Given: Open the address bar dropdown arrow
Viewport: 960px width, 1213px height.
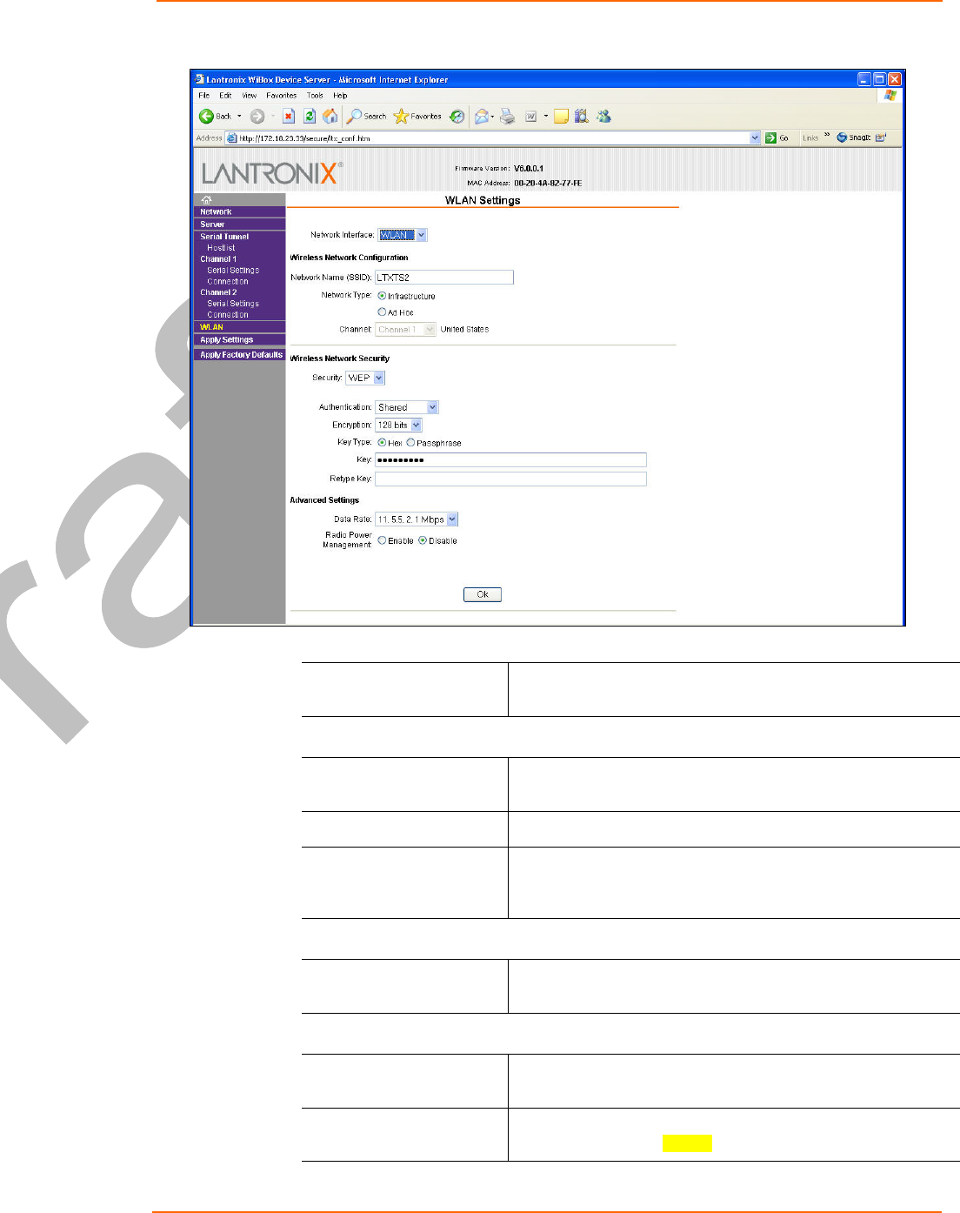Looking at the screenshot, I should click(x=755, y=137).
